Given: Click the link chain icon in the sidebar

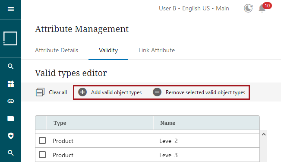Looking at the screenshot, I should (x=11, y=101).
